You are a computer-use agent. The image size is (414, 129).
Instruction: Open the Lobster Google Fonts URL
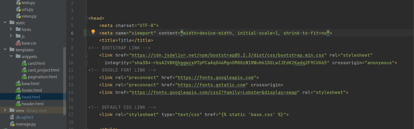(x=215, y=92)
